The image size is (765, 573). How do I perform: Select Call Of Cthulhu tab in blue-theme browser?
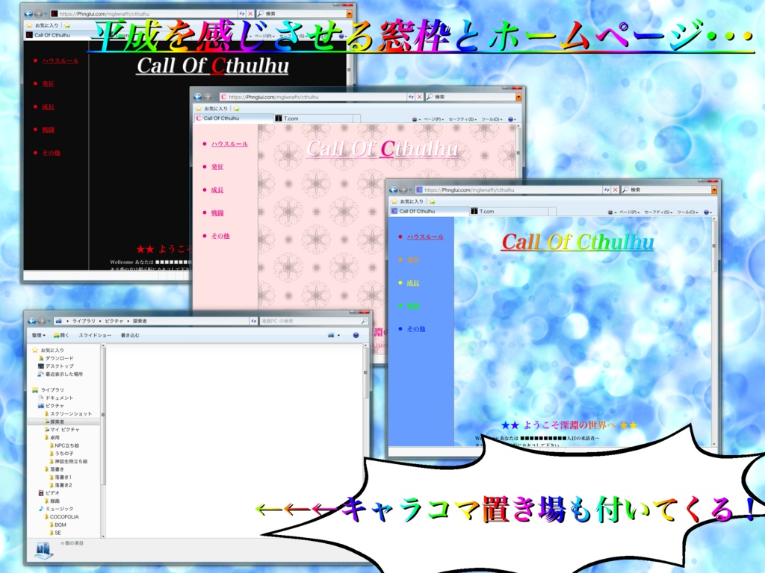tap(430, 211)
